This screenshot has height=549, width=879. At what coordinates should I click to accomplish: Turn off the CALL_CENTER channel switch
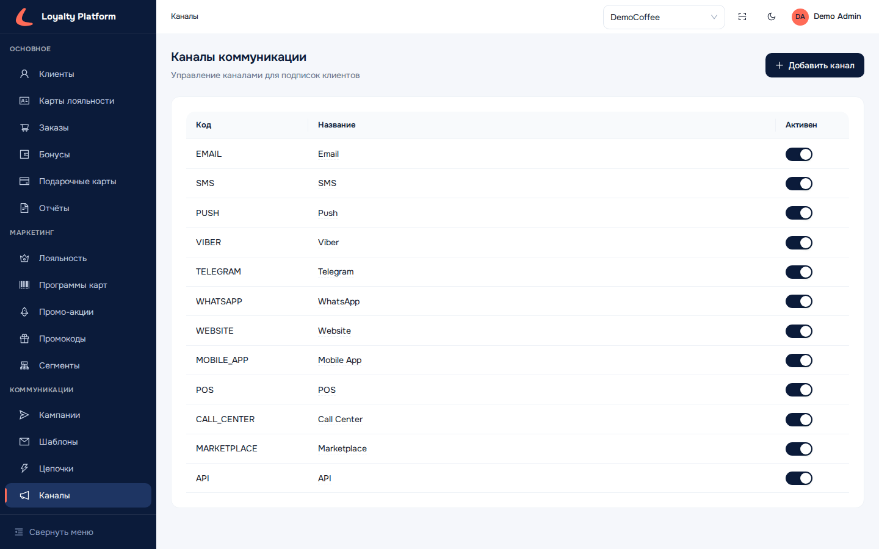coord(799,420)
